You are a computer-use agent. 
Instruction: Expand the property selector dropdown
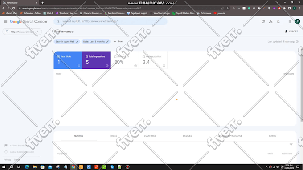tap(22, 32)
